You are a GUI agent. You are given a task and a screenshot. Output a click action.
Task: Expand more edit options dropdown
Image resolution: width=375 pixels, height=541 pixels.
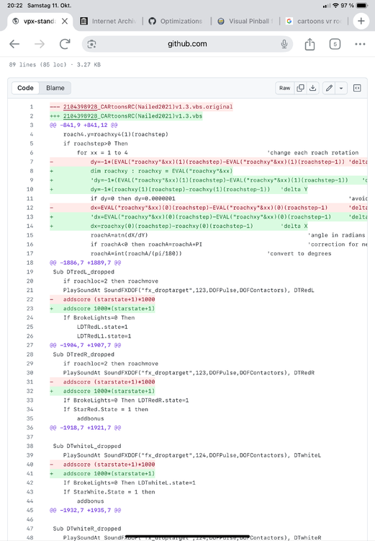click(341, 88)
